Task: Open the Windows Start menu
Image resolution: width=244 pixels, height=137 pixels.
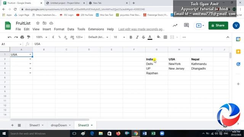Action: [x=4, y=134]
